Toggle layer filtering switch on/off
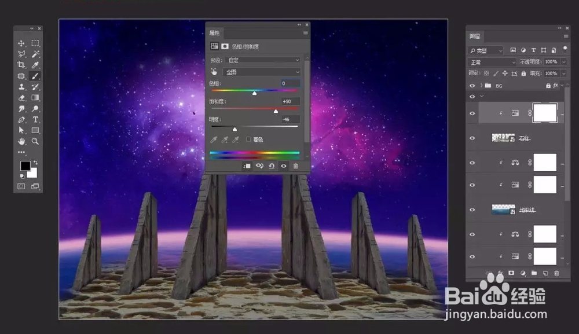 pyautogui.click(x=565, y=49)
